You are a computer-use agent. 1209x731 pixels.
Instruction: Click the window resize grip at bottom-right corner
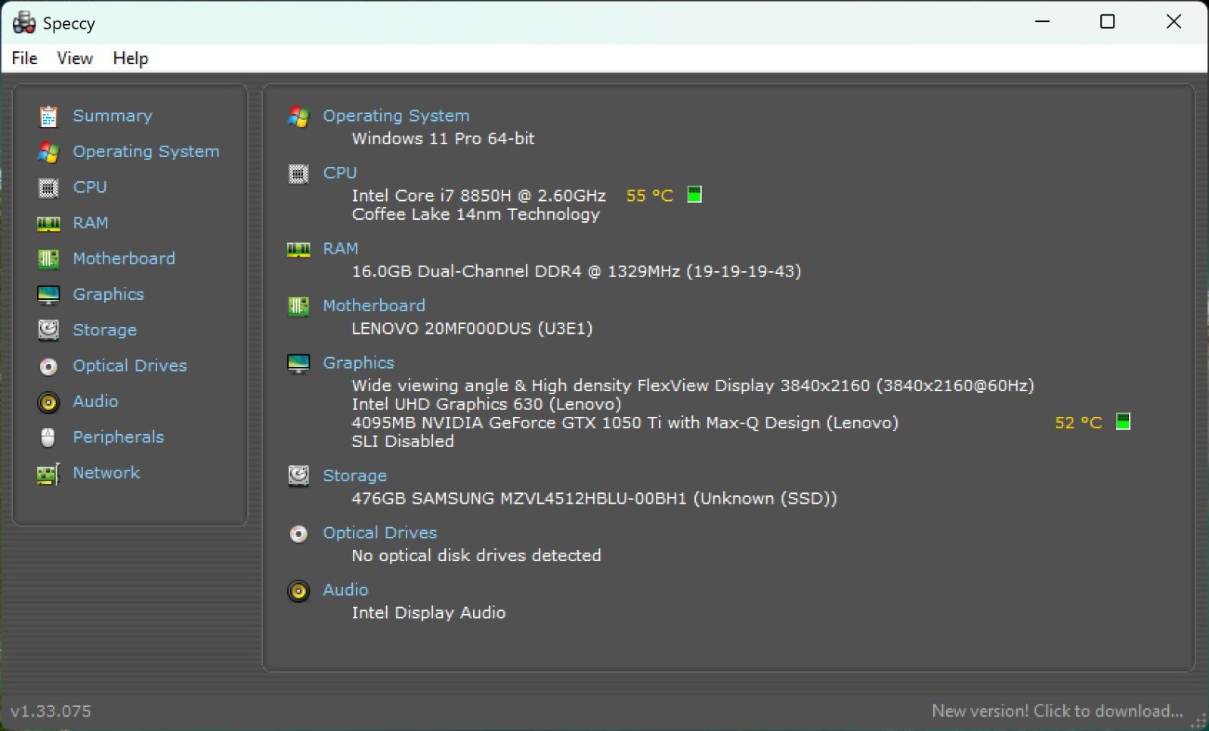1198,720
